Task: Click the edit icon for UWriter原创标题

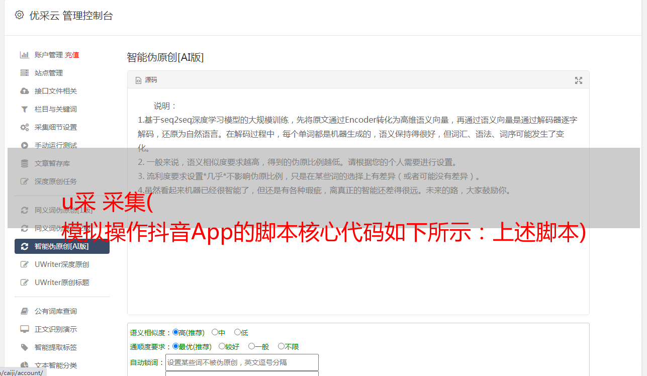Action: (24, 283)
